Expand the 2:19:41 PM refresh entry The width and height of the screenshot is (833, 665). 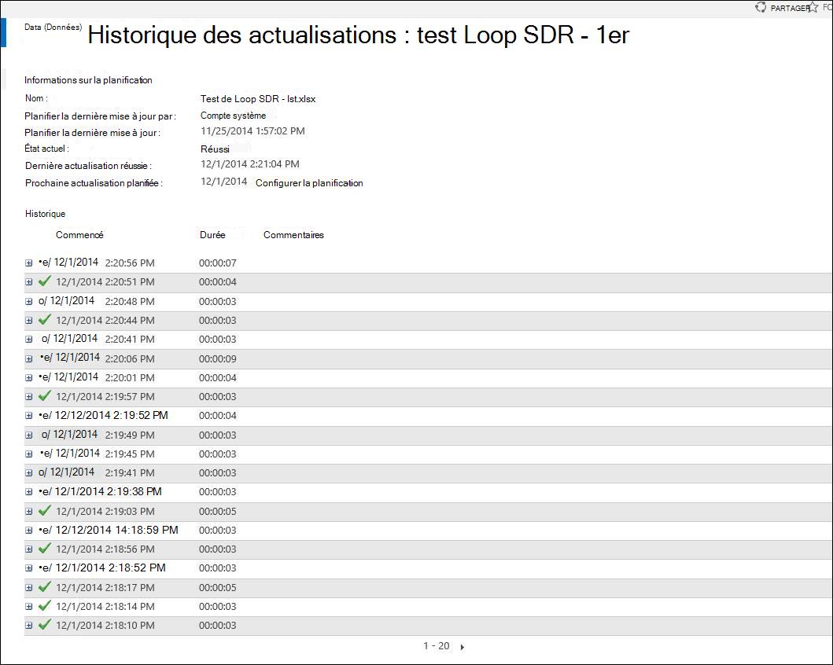click(28, 473)
